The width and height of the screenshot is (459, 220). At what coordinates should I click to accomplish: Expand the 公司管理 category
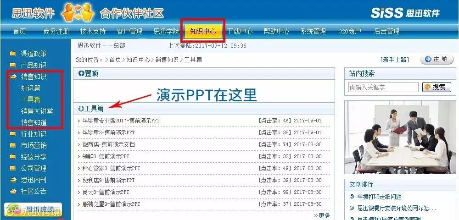tap(34, 168)
